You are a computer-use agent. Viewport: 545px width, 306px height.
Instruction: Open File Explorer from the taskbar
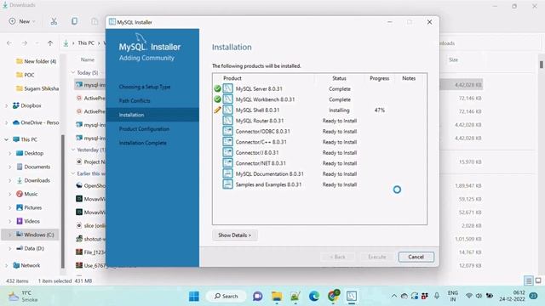(x=277, y=297)
